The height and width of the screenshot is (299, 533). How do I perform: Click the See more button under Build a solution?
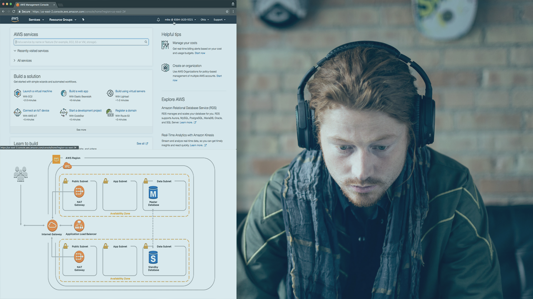81,130
